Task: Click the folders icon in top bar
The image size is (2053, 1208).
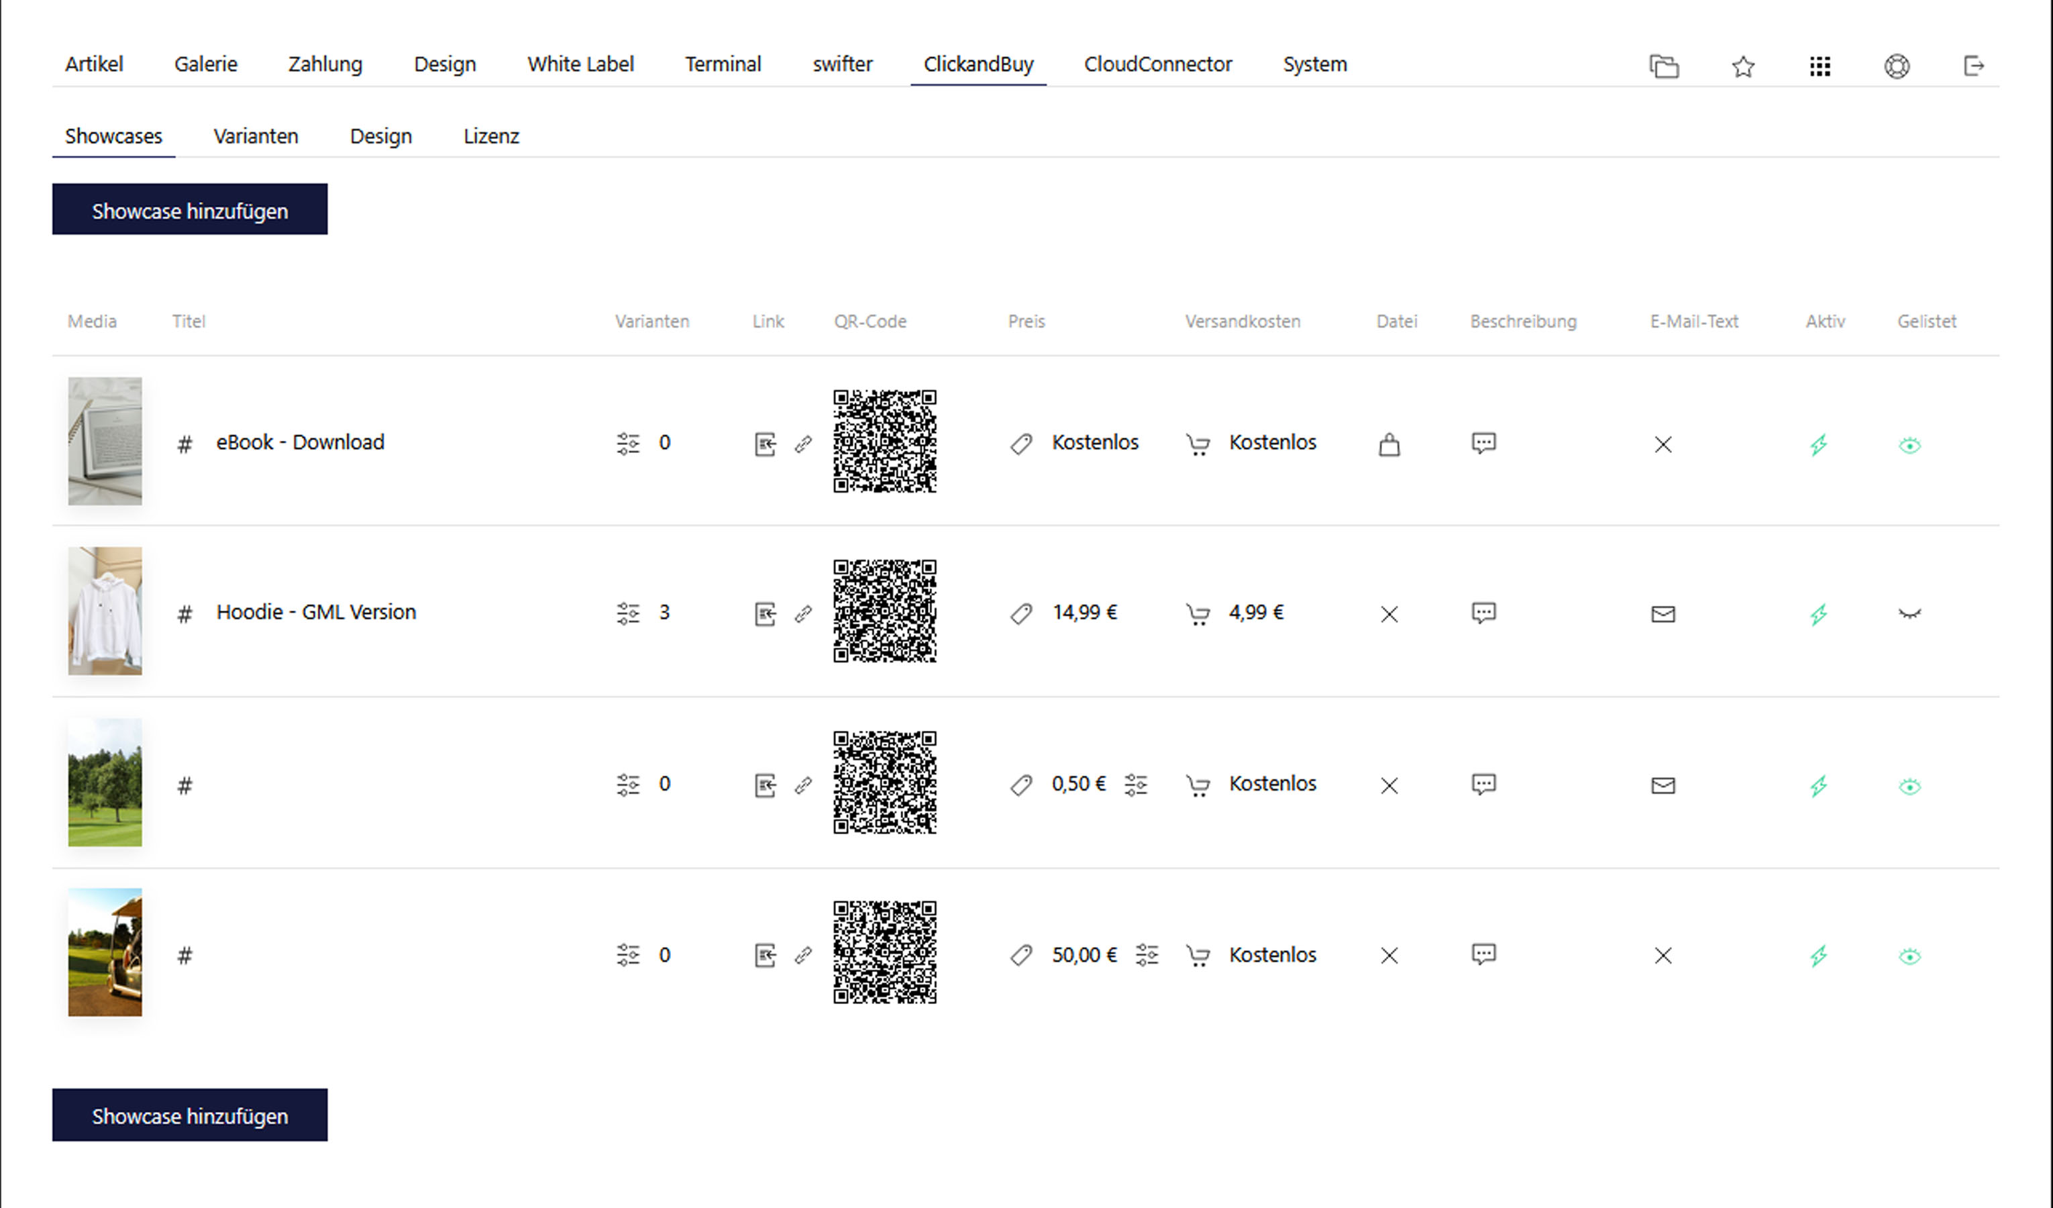Action: click(x=1664, y=66)
